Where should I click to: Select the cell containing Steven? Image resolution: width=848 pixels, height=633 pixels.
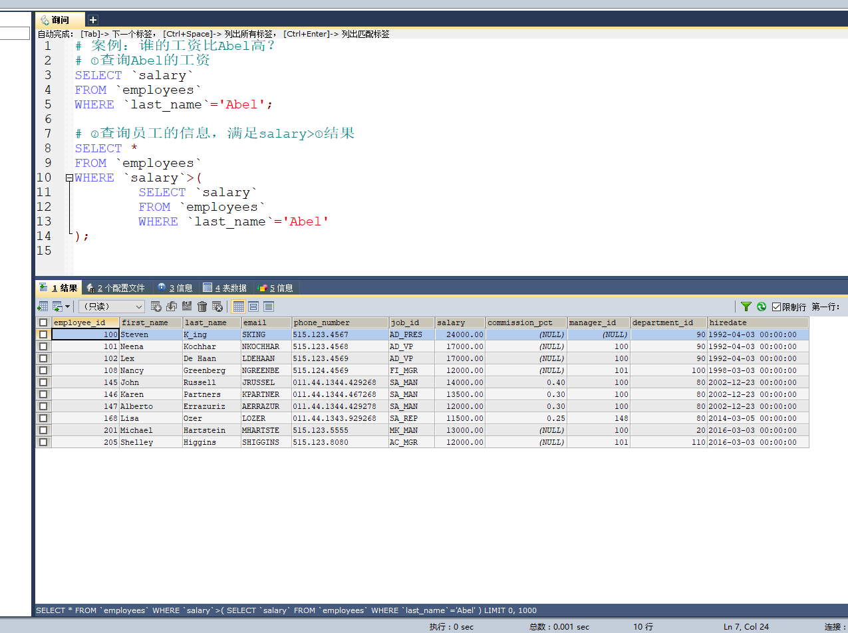click(x=151, y=334)
